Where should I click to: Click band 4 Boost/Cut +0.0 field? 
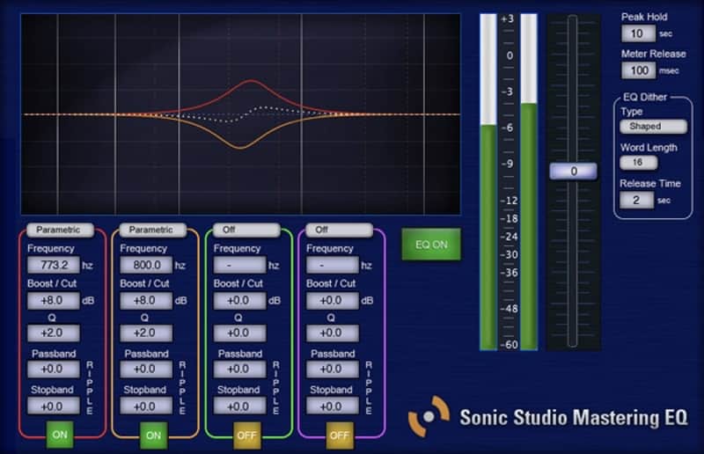(333, 300)
